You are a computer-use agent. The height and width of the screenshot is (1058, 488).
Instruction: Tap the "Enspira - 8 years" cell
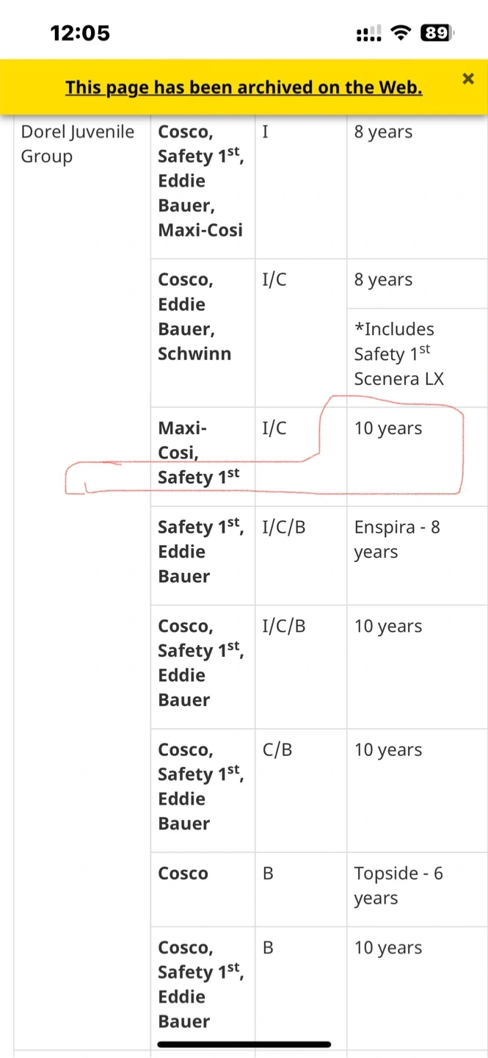coord(397,539)
